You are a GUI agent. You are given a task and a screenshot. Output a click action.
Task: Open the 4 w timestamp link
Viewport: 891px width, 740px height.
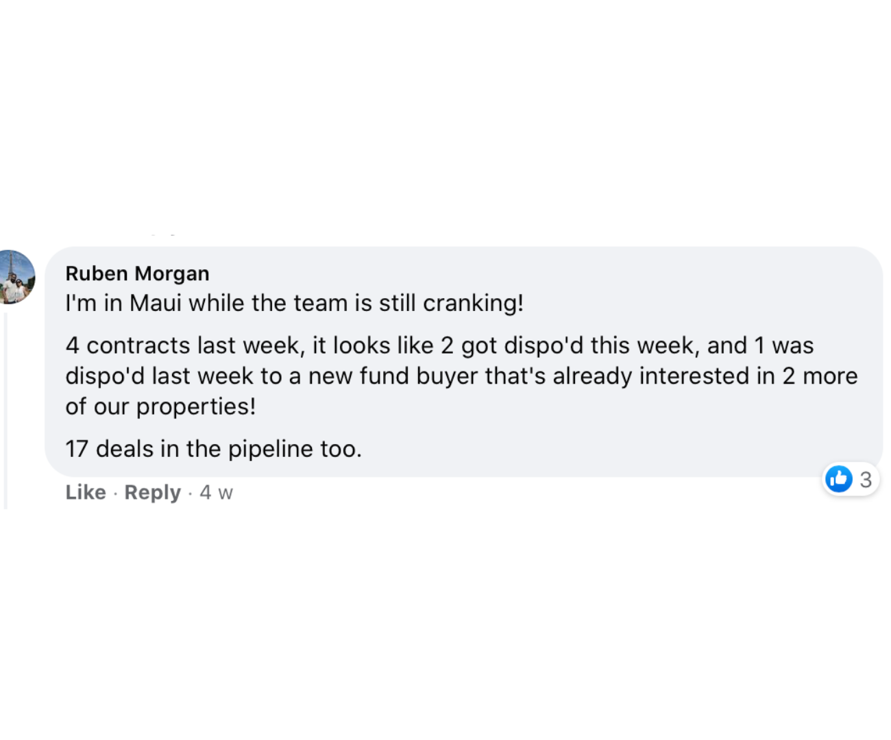216,492
